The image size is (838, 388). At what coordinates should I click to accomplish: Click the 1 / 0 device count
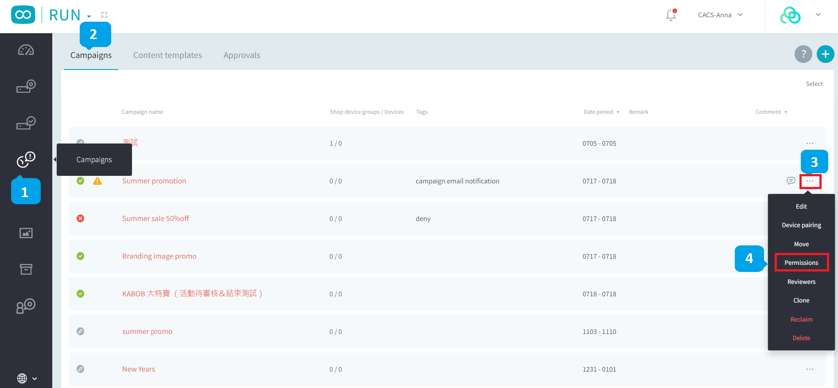click(x=336, y=144)
